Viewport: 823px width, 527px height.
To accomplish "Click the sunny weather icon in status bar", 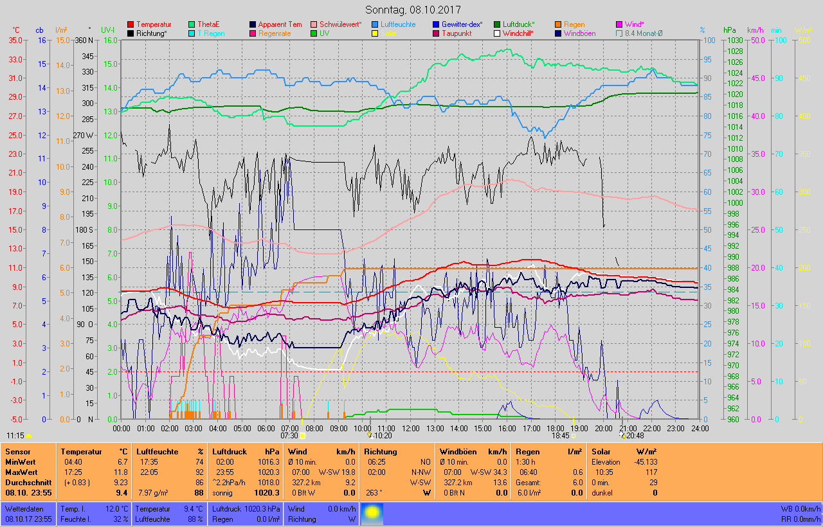I will (x=372, y=513).
